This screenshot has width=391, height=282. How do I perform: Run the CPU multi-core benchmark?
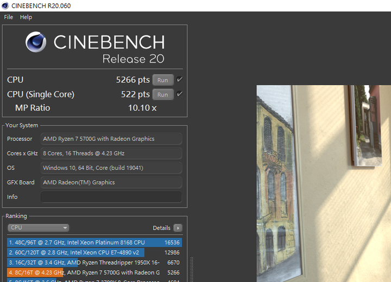coord(163,80)
